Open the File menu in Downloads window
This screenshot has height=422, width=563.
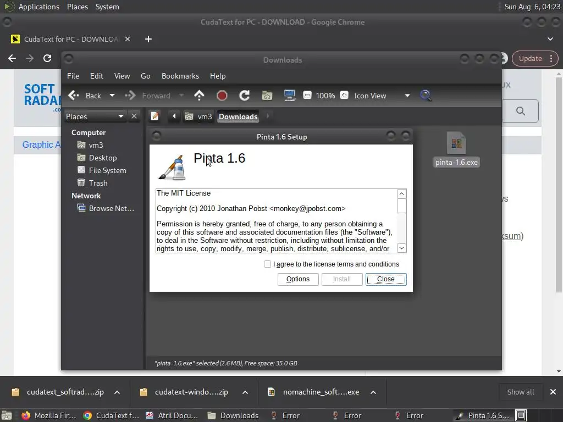73,76
